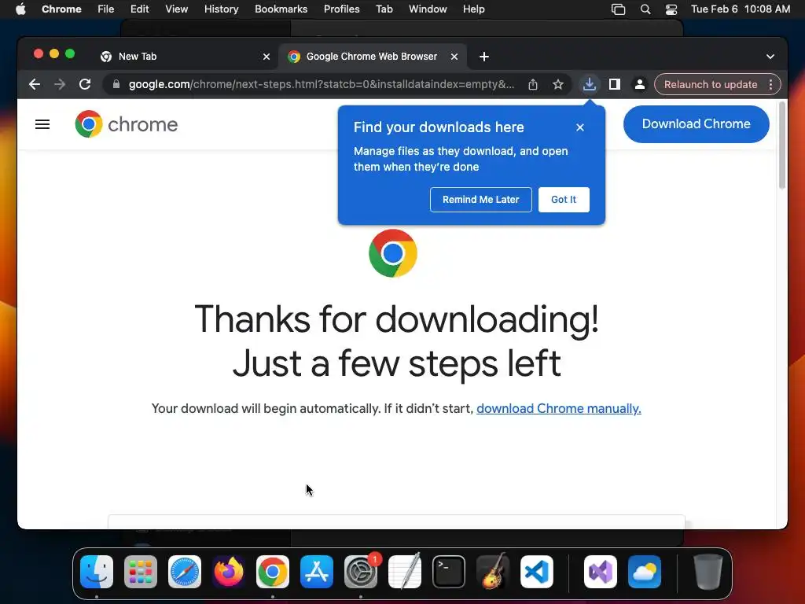805x604 pixels.
Task: Click the Download Chrome button
Action: pyautogui.click(x=697, y=124)
